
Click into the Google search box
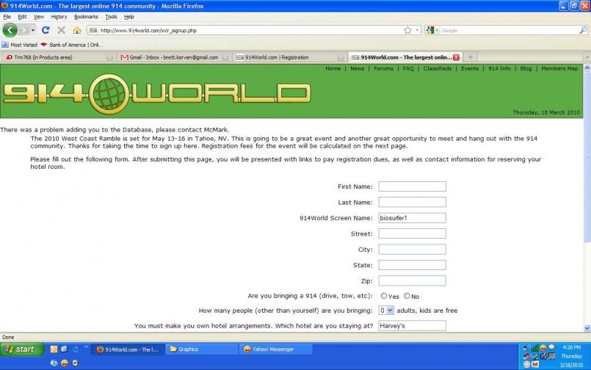click(x=509, y=30)
